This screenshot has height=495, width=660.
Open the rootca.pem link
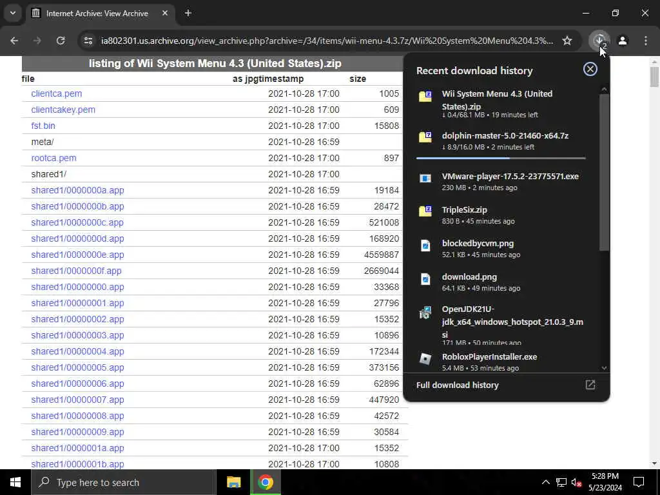pyautogui.click(x=54, y=158)
